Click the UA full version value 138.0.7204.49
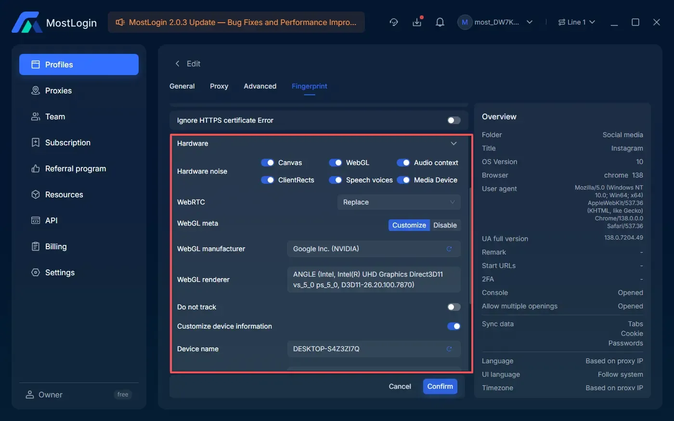 click(x=623, y=238)
